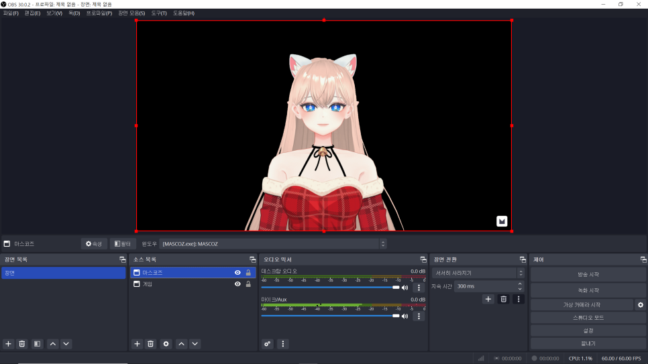The width and height of the screenshot is (648, 364).
Task: Mute desktop audio speaker icon
Action: click(x=405, y=288)
